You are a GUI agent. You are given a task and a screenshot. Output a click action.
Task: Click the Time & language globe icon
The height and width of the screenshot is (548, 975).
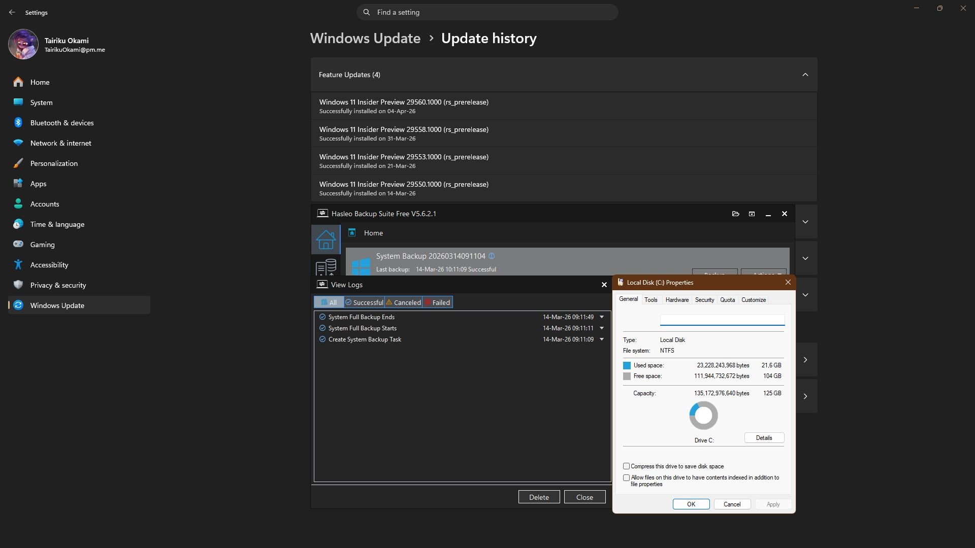[x=18, y=224]
